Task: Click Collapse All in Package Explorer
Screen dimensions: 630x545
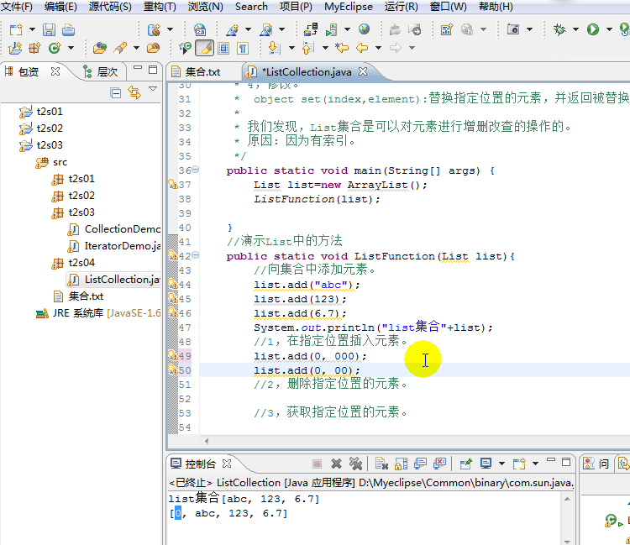Action: coord(116,93)
